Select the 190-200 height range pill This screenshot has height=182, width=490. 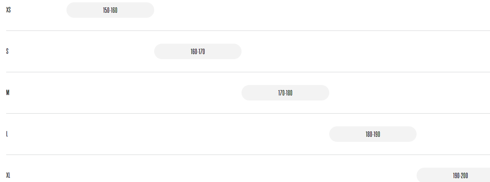(x=453, y=175)
